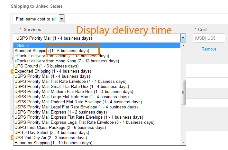
Task: Click the Cost (USD) input field
Action: [x=209, y=38]
